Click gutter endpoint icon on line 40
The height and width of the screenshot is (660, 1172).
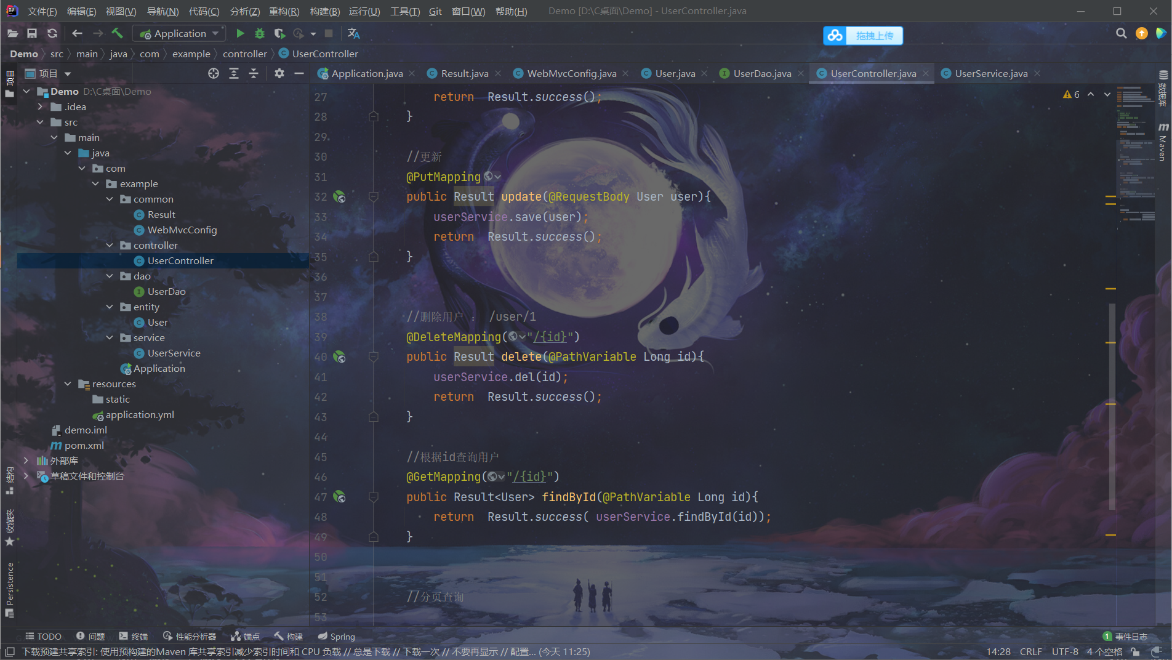(x=339, y=357)
